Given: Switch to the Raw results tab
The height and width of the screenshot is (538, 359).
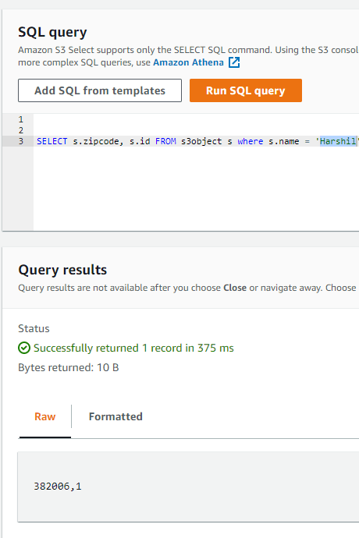Looking at the screenshot, I should (45, 416).
